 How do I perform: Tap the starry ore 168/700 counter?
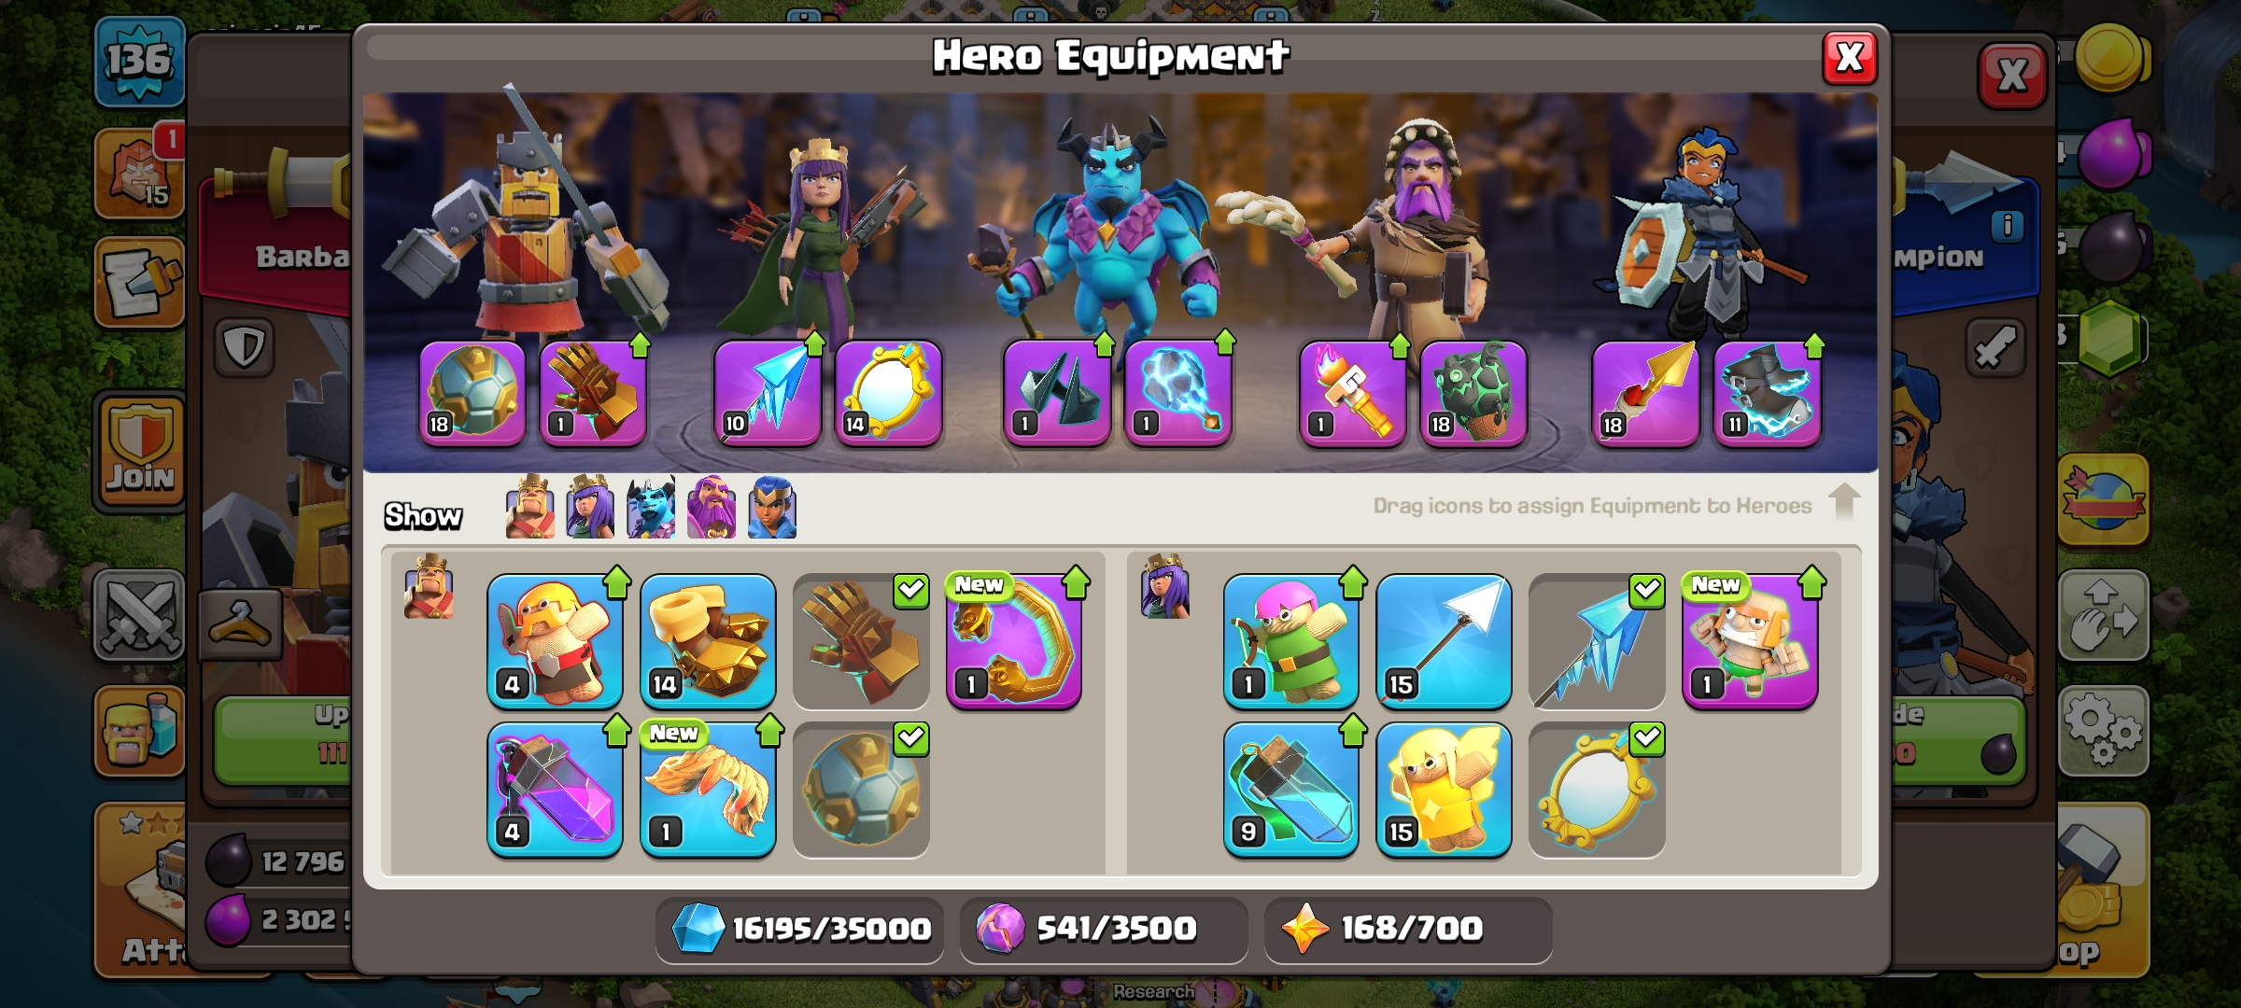pyautogui.click(x=1408, y=930)
